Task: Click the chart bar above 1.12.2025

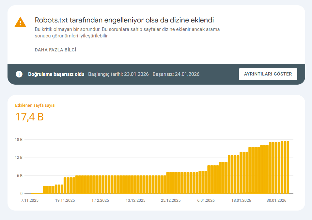Action: pyautogui.click(x=100, y=184)
